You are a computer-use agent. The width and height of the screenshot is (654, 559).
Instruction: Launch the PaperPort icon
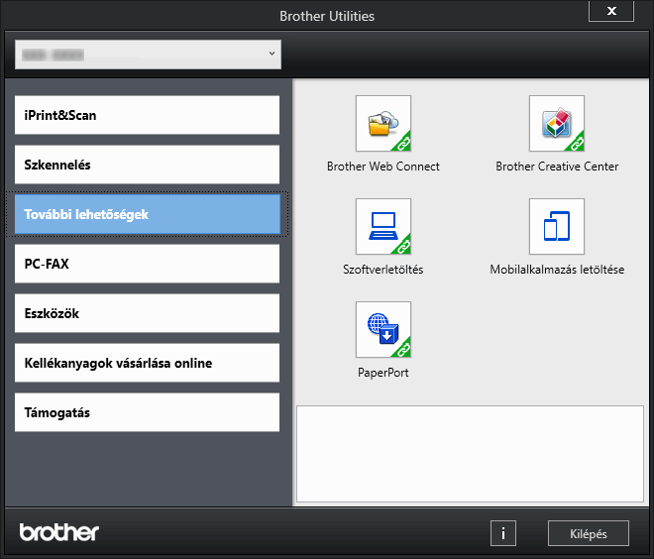pyautogui.click(x=383, y=330)
